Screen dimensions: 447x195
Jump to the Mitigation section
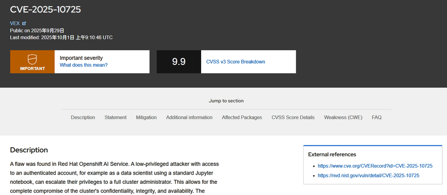click(x=146, y=117)
